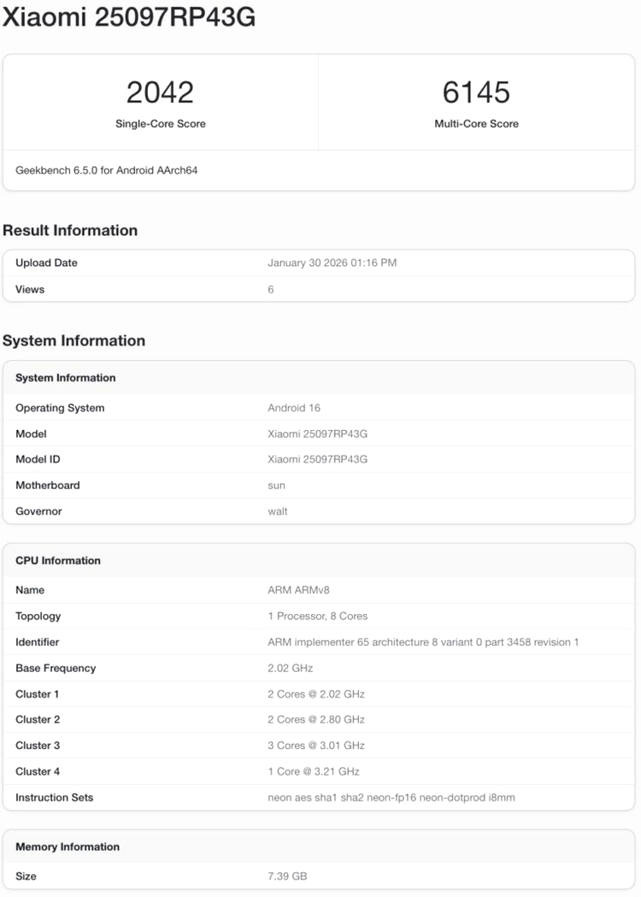The image size is (641, 897).
Task: Click the 2 Cores @ 2.02 GHz value
Action: pyautogui.click(x=316, y=694)
